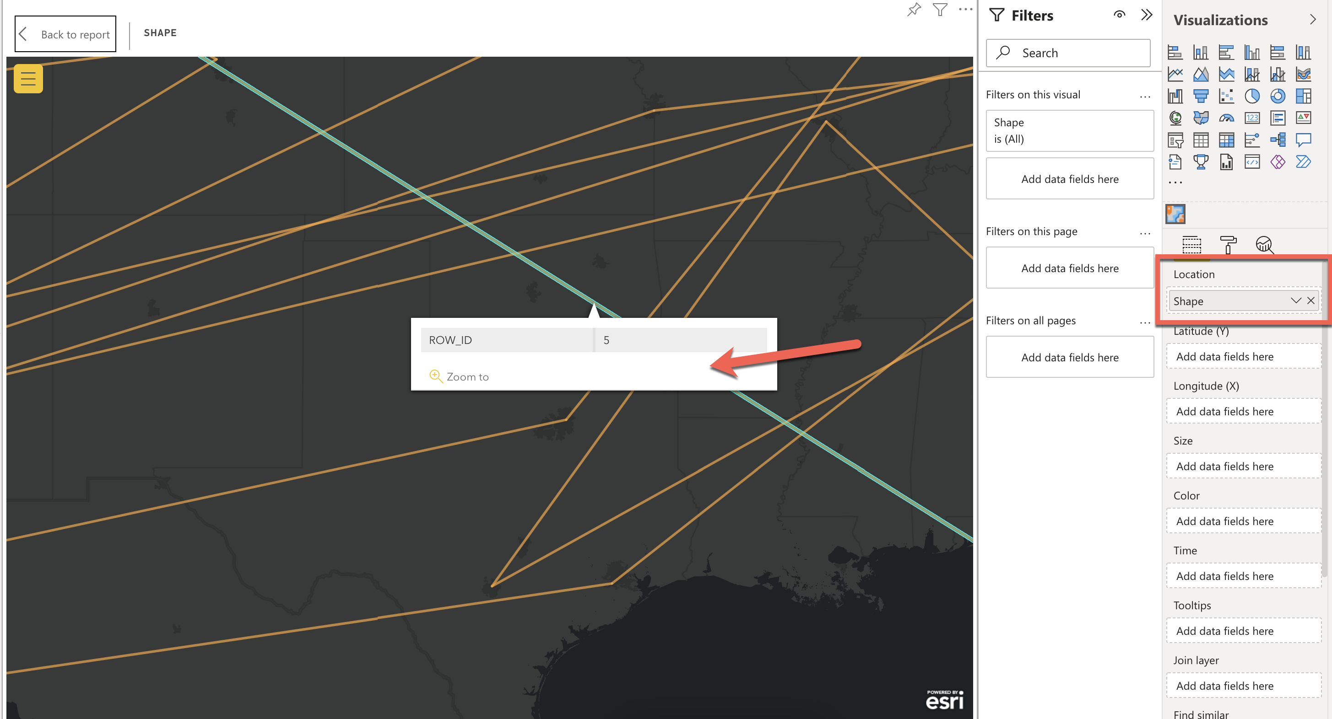Select the SHAPE page title label
Image resolution: width=1332 pixels, height=719 pixels.
(160, 33)
